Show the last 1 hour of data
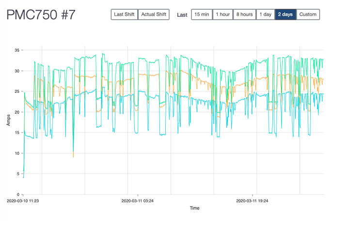Screen dimensions: 349x242 pos(223,15)
